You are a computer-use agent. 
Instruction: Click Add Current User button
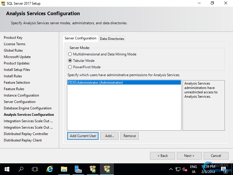point(83,136)
